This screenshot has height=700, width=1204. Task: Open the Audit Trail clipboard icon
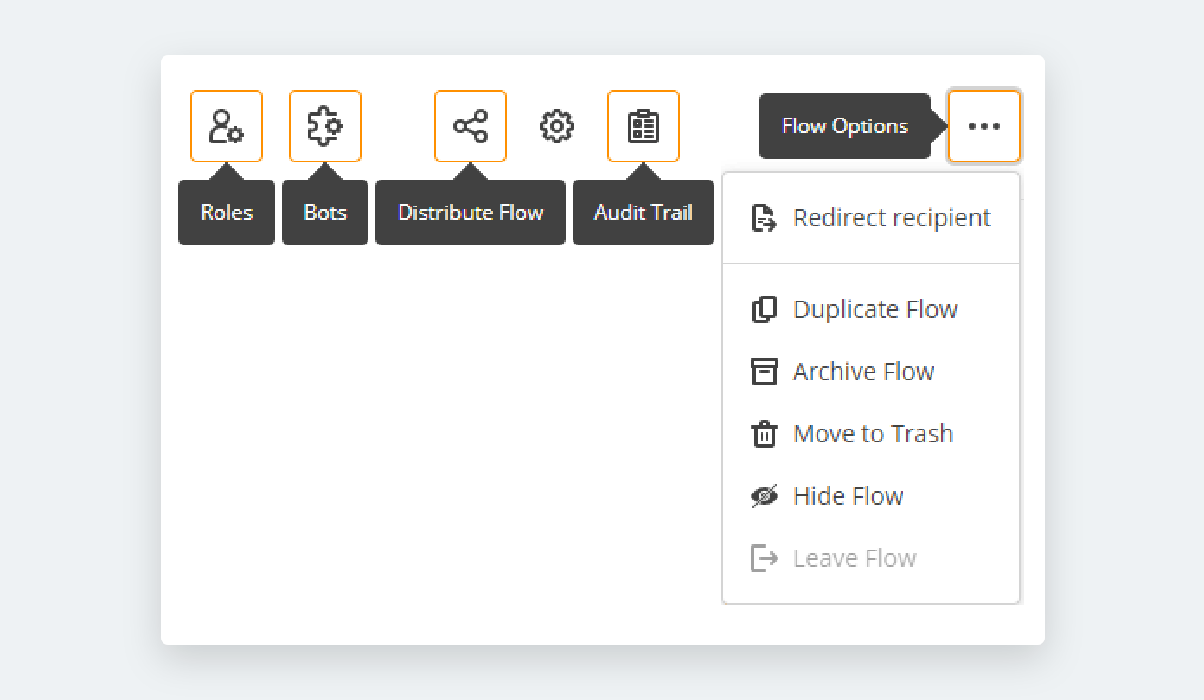[644, 126]
